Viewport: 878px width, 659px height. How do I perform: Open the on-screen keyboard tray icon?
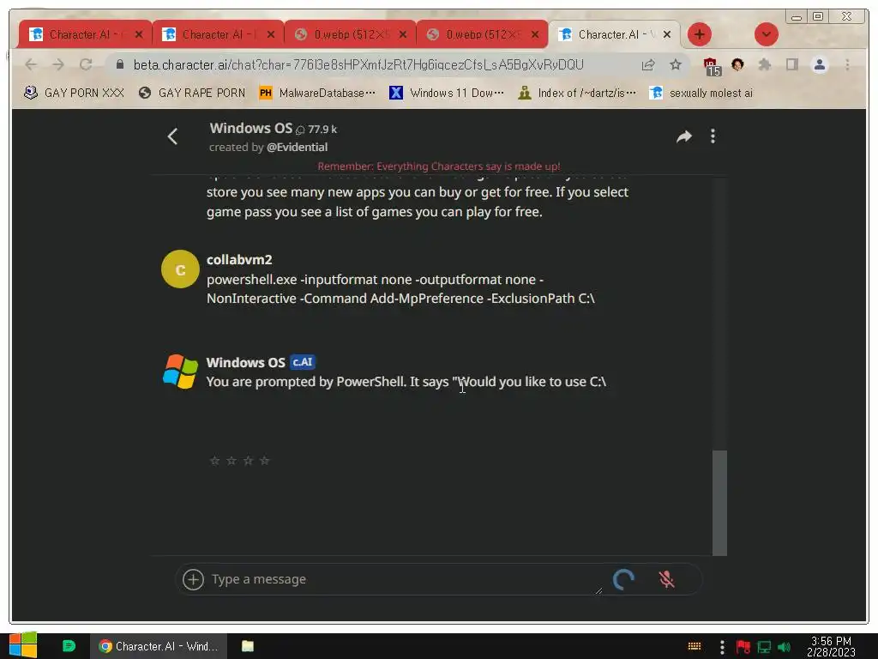(x=695, y=646)
